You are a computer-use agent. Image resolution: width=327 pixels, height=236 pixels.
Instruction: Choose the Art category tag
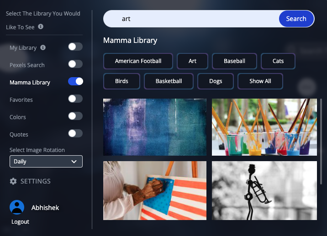tap(192, 61)
